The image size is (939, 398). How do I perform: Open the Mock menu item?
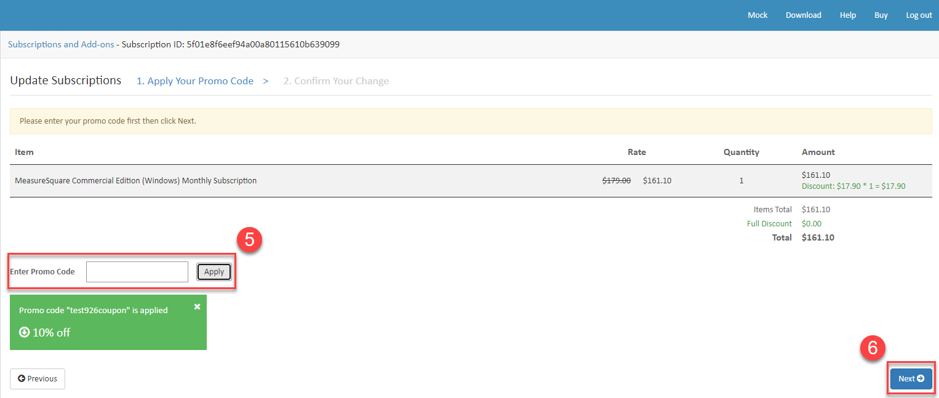click(x=757, y=15)
